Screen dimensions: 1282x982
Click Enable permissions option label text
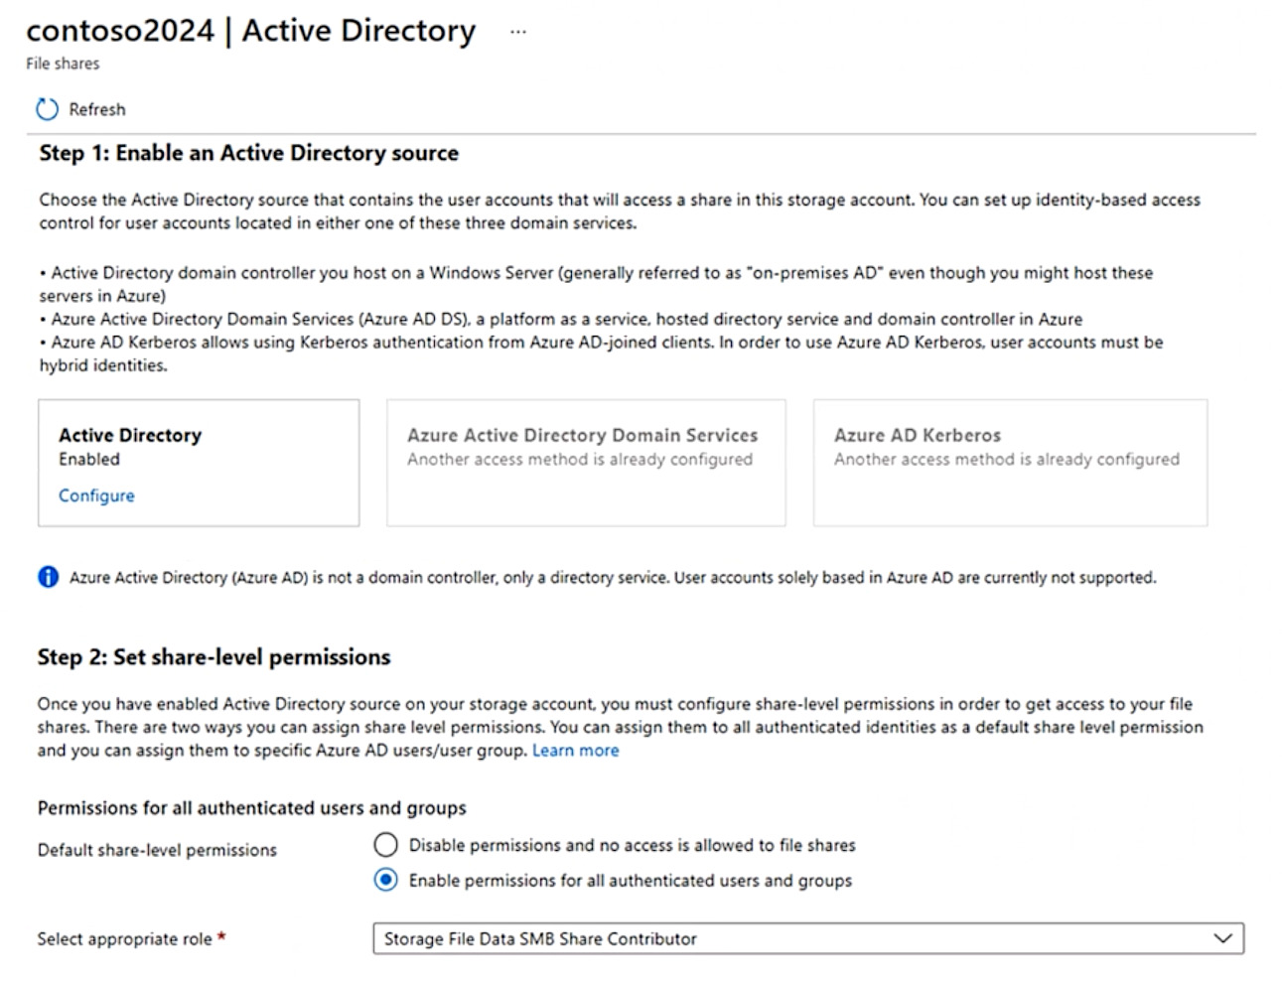631,881
